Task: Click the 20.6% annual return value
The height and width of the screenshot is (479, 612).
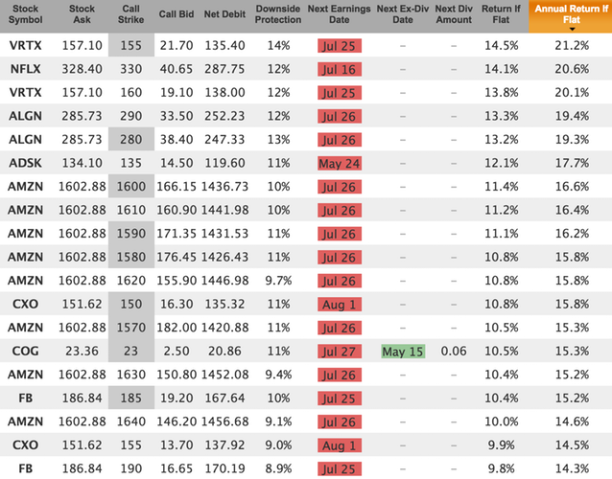Action: [x=572, y=69]
